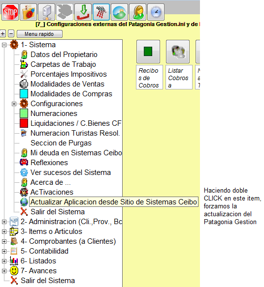Click the plus expand-all button
Viewport: 264px width, 287px height.
(x=3, y=34)
